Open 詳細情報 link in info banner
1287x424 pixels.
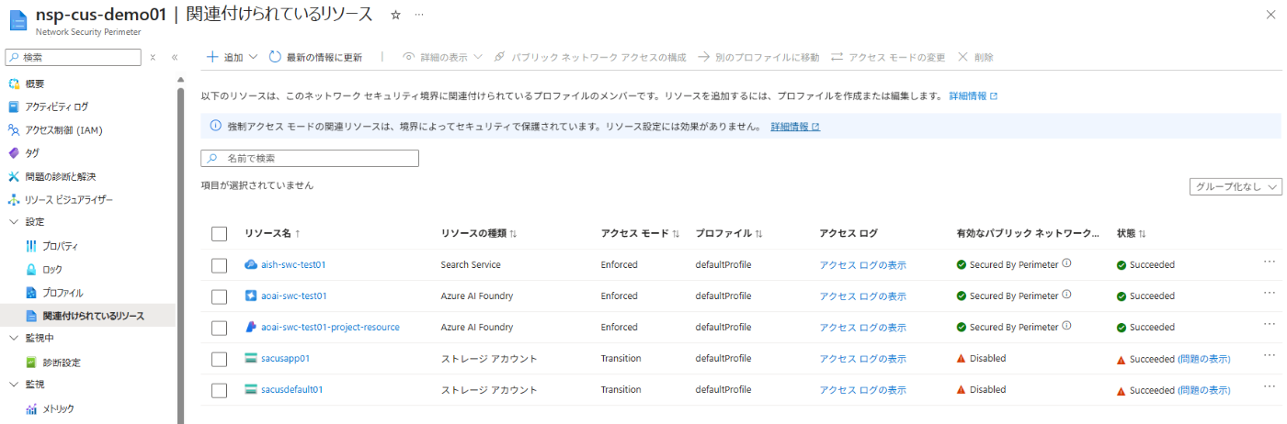795,126
